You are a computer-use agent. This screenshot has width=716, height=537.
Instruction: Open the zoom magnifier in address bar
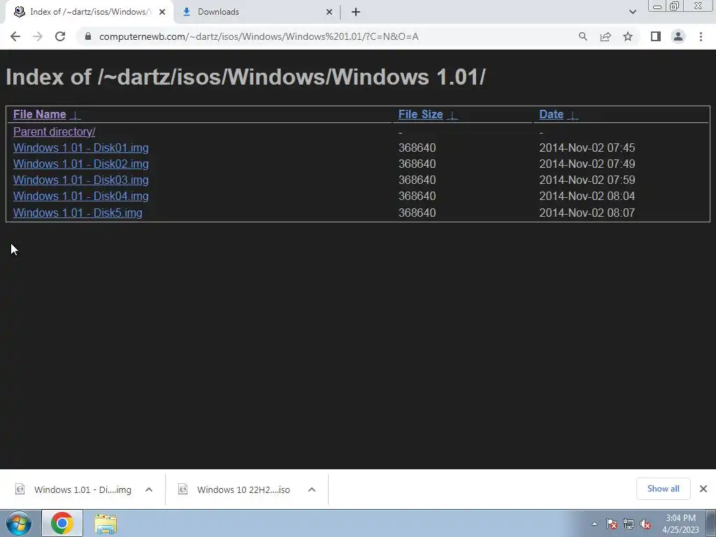tap(582, 36)
